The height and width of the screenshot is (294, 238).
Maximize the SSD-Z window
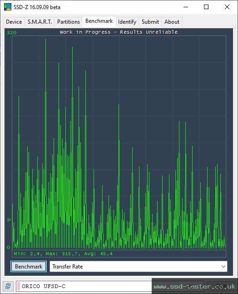click(x=206, y=7)
